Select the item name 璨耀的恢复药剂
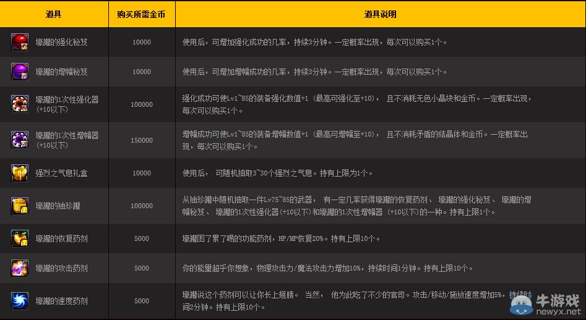586x320 pixels. click(62, 238)
